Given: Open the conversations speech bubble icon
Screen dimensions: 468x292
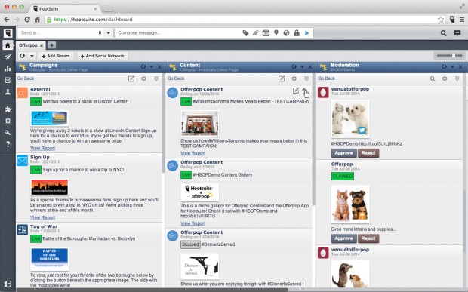Looking at the screenshot, I should tap(457, 33).
